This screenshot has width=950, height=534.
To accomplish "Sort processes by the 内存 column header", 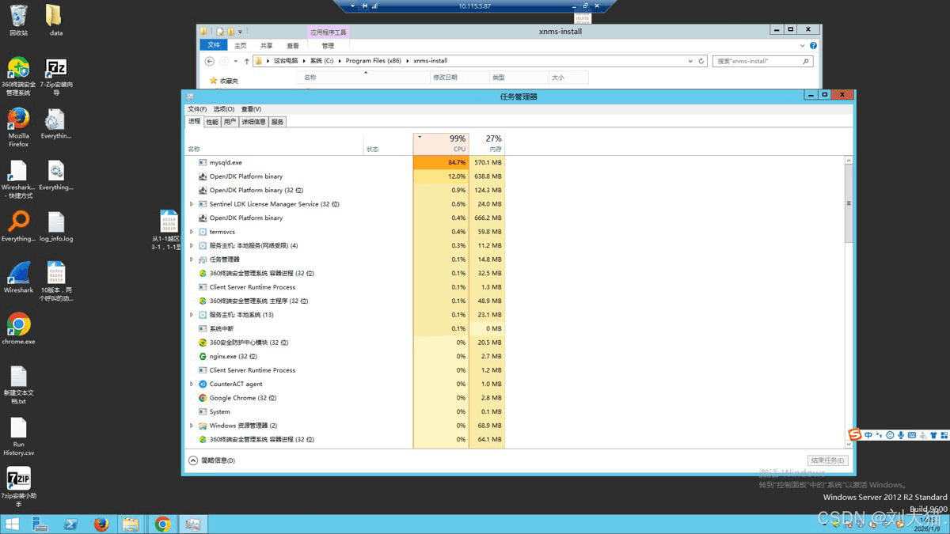I will [487, 143].
